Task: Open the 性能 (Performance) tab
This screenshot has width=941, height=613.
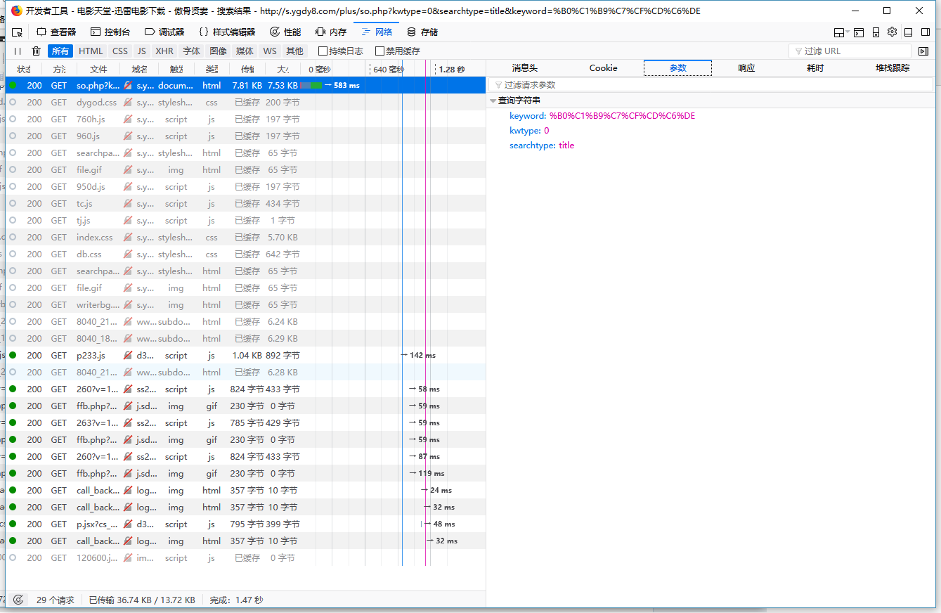Action: click(286, 32)
